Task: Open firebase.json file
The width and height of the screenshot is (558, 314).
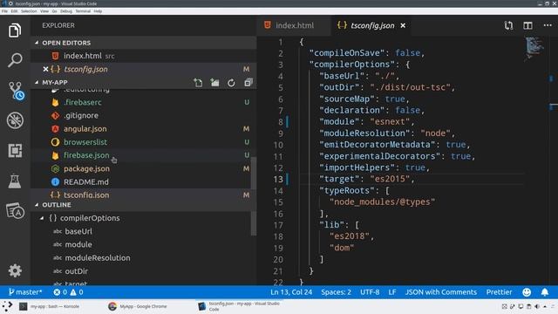Action: [x=143, y=155]
